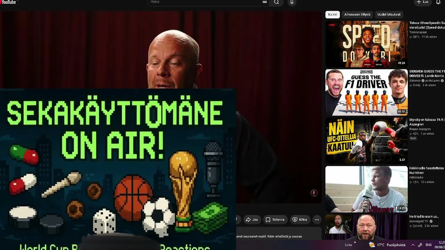This screenshot has width=445, height=250.
Task: Open the notifications bell
Action: point(438,2)
